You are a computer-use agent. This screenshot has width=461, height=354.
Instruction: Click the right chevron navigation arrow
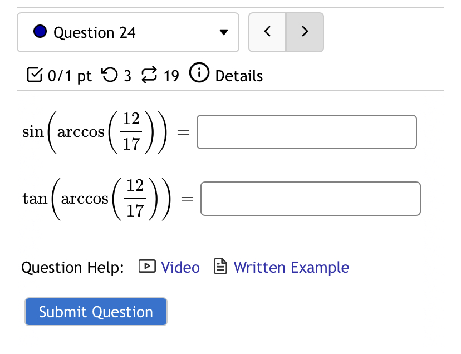point(305,32)
